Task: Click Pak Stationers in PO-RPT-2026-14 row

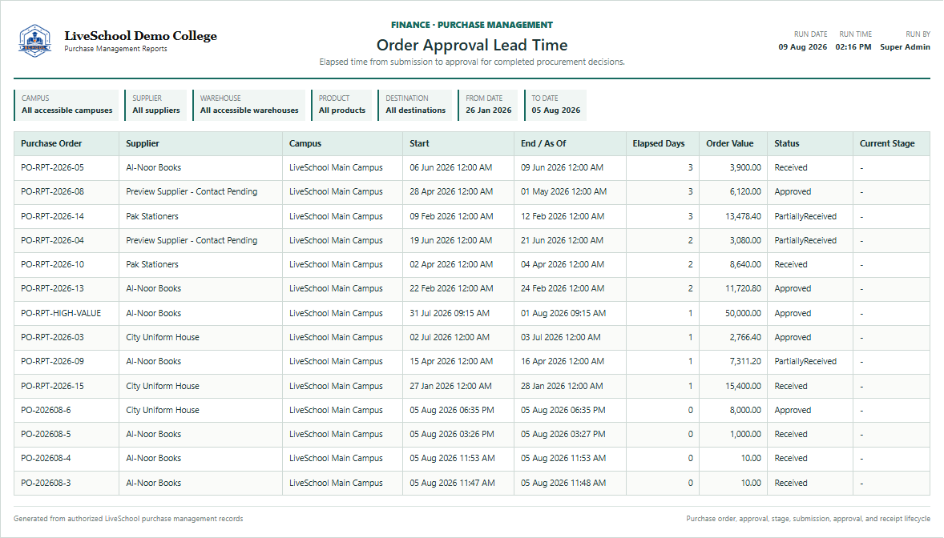Action: point(152,216)
